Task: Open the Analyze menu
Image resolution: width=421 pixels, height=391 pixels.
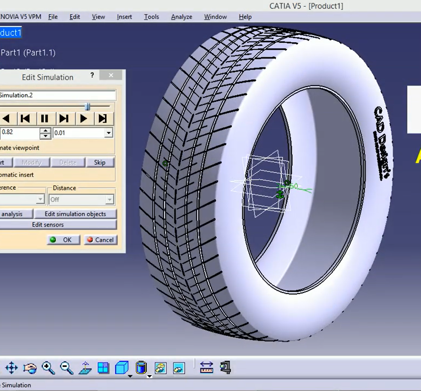Action: click(x=181, y=17)
